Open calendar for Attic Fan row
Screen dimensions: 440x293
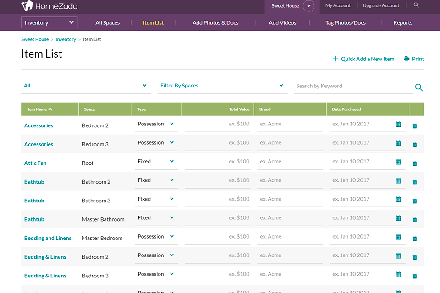coord(398,162)
